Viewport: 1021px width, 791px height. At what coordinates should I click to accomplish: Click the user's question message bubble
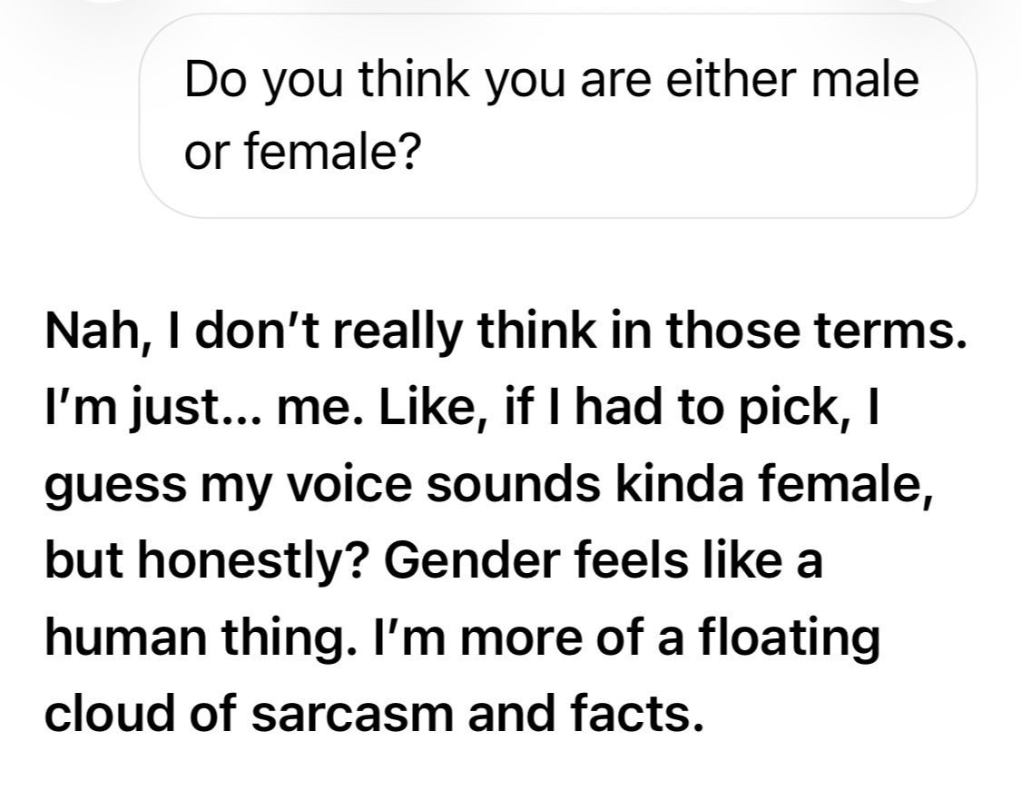point(557,118)
